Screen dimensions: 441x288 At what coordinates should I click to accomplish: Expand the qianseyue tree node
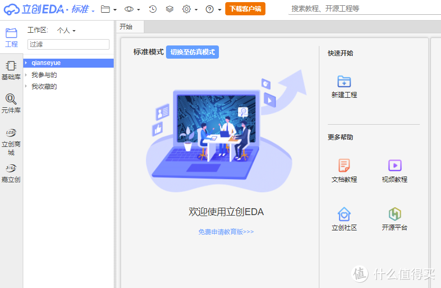point(26,63)
